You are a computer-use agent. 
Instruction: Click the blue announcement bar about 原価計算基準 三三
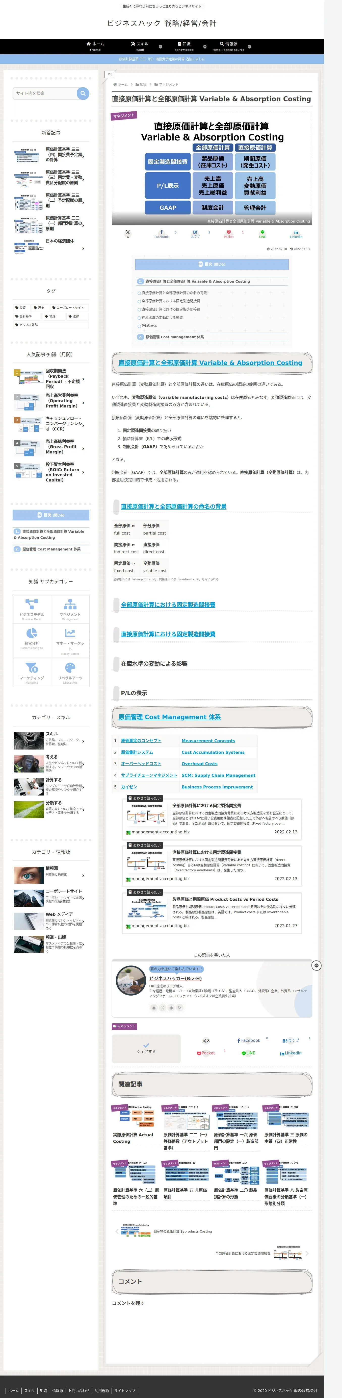pos(162,59)
